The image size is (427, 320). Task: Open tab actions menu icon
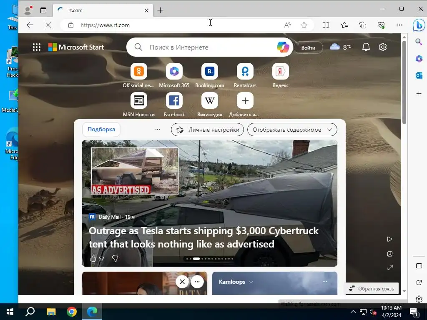point(43,10)
